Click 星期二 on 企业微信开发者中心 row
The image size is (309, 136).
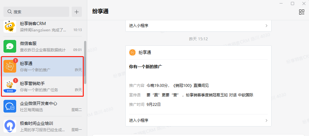click(77, 110)
